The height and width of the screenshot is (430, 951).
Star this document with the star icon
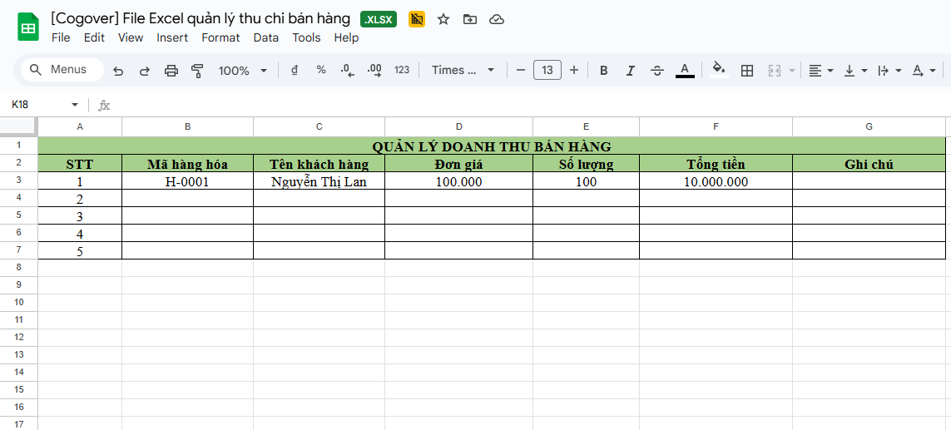point(443,19)
